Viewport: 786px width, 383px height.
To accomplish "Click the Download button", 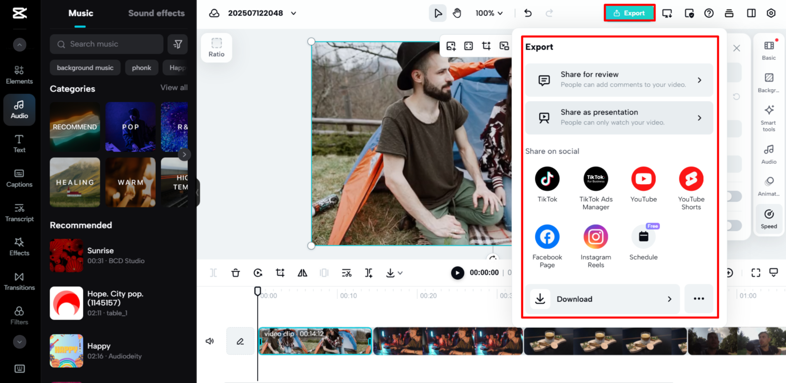I will (602, 299).
